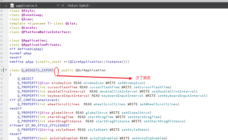The width and height of the screenshot is (228, 140).
Task: Click setKeyboardInputInterval write accessor
Action: point(182,96)
